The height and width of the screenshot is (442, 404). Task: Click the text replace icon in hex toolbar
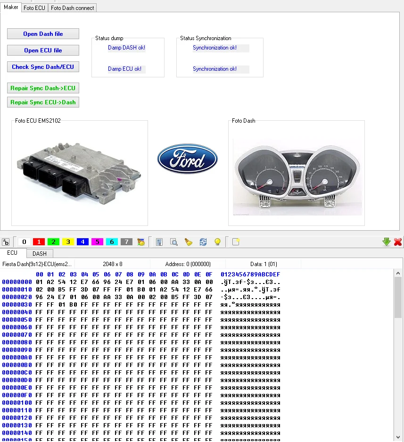coord(6,242)
